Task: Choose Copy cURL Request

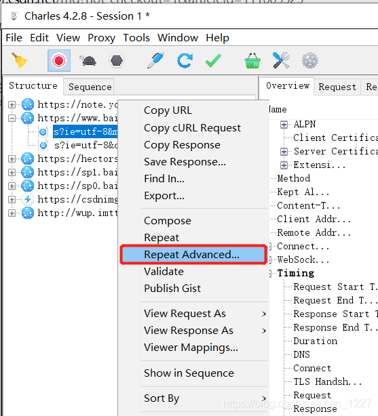Action: click(192, 128)
